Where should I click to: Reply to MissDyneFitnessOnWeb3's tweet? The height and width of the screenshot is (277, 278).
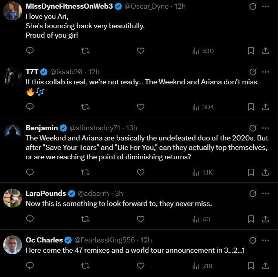pyautogui.click(x=30, y=51)
